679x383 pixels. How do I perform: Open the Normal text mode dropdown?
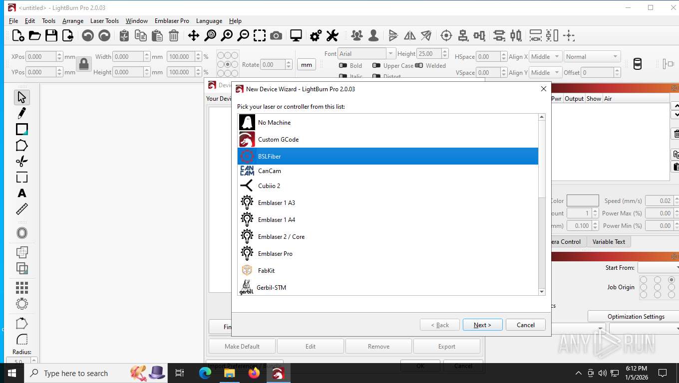(x=592, y=56)
